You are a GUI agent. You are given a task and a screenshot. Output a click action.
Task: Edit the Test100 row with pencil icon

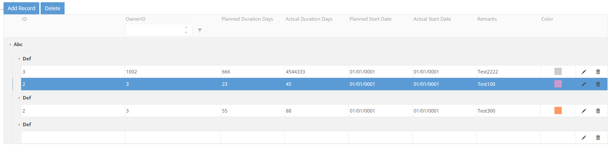[584, 84]
